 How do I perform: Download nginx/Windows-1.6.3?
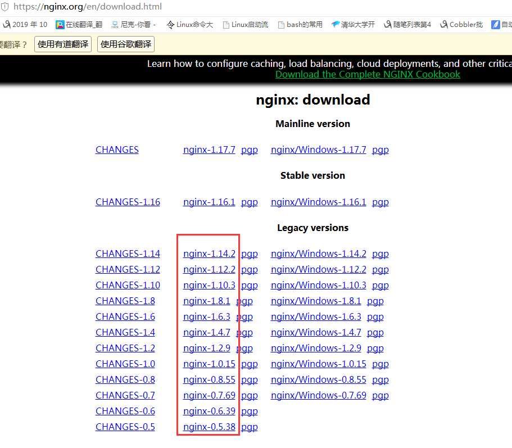click(316, 316)
